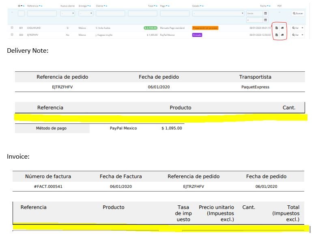This screenshot has width=318, height=241.
Task: Click $ 1,095.00 amount in Delivery Note
Action: coord(172,128)
